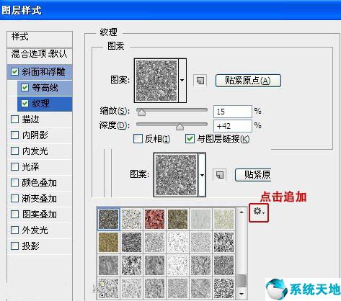Click scroll up arrow in pattern list

(x=242, y=212)
